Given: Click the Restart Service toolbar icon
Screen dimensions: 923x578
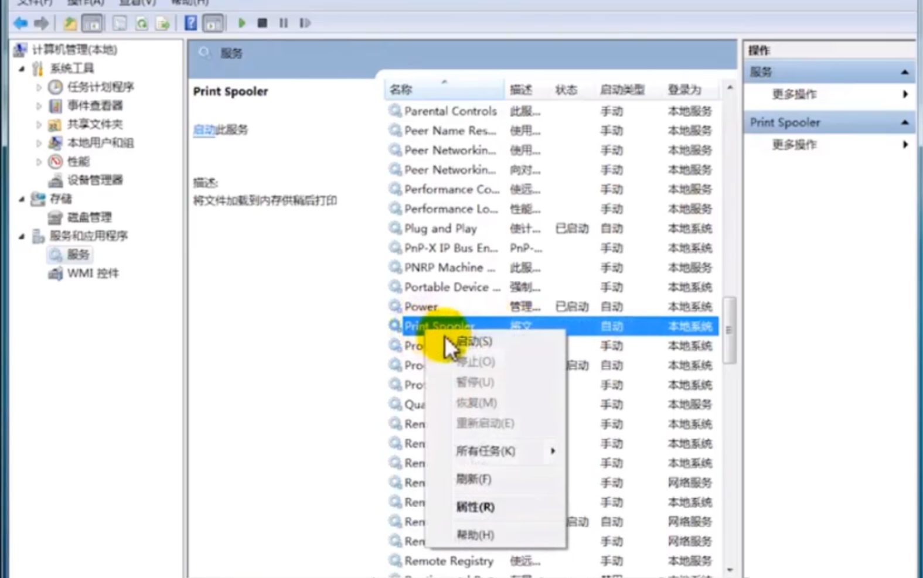Looking at the screenshot, I should click(305, 23).
